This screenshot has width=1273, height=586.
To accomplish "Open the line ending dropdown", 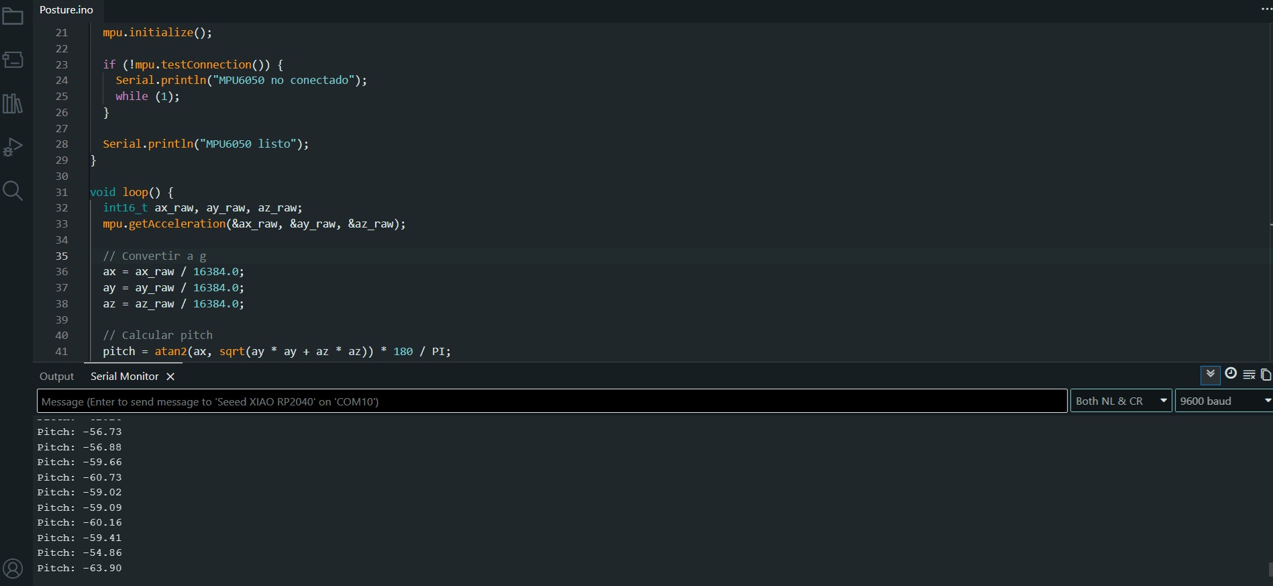I will coord(1121,401).
